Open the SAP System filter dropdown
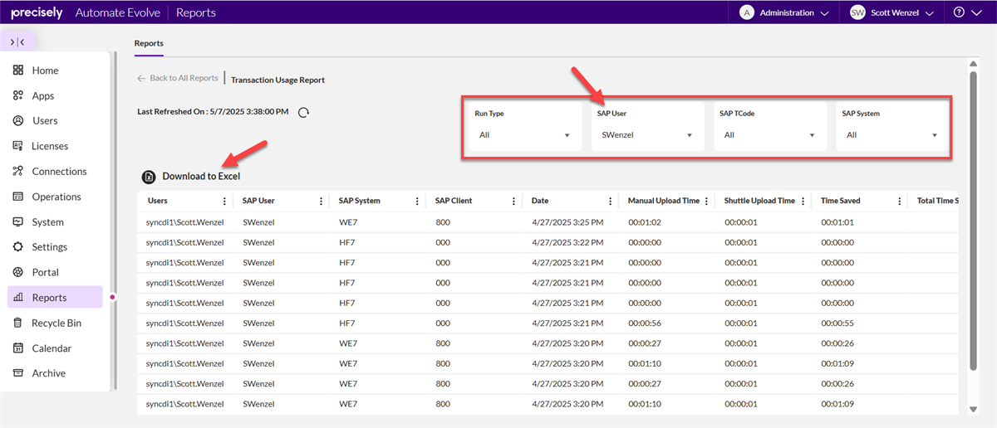The image size is (997, 428). [891, 134]
